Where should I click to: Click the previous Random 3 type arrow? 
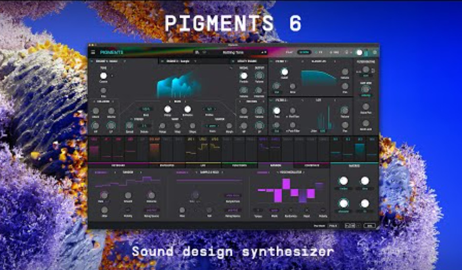point(277,172)
